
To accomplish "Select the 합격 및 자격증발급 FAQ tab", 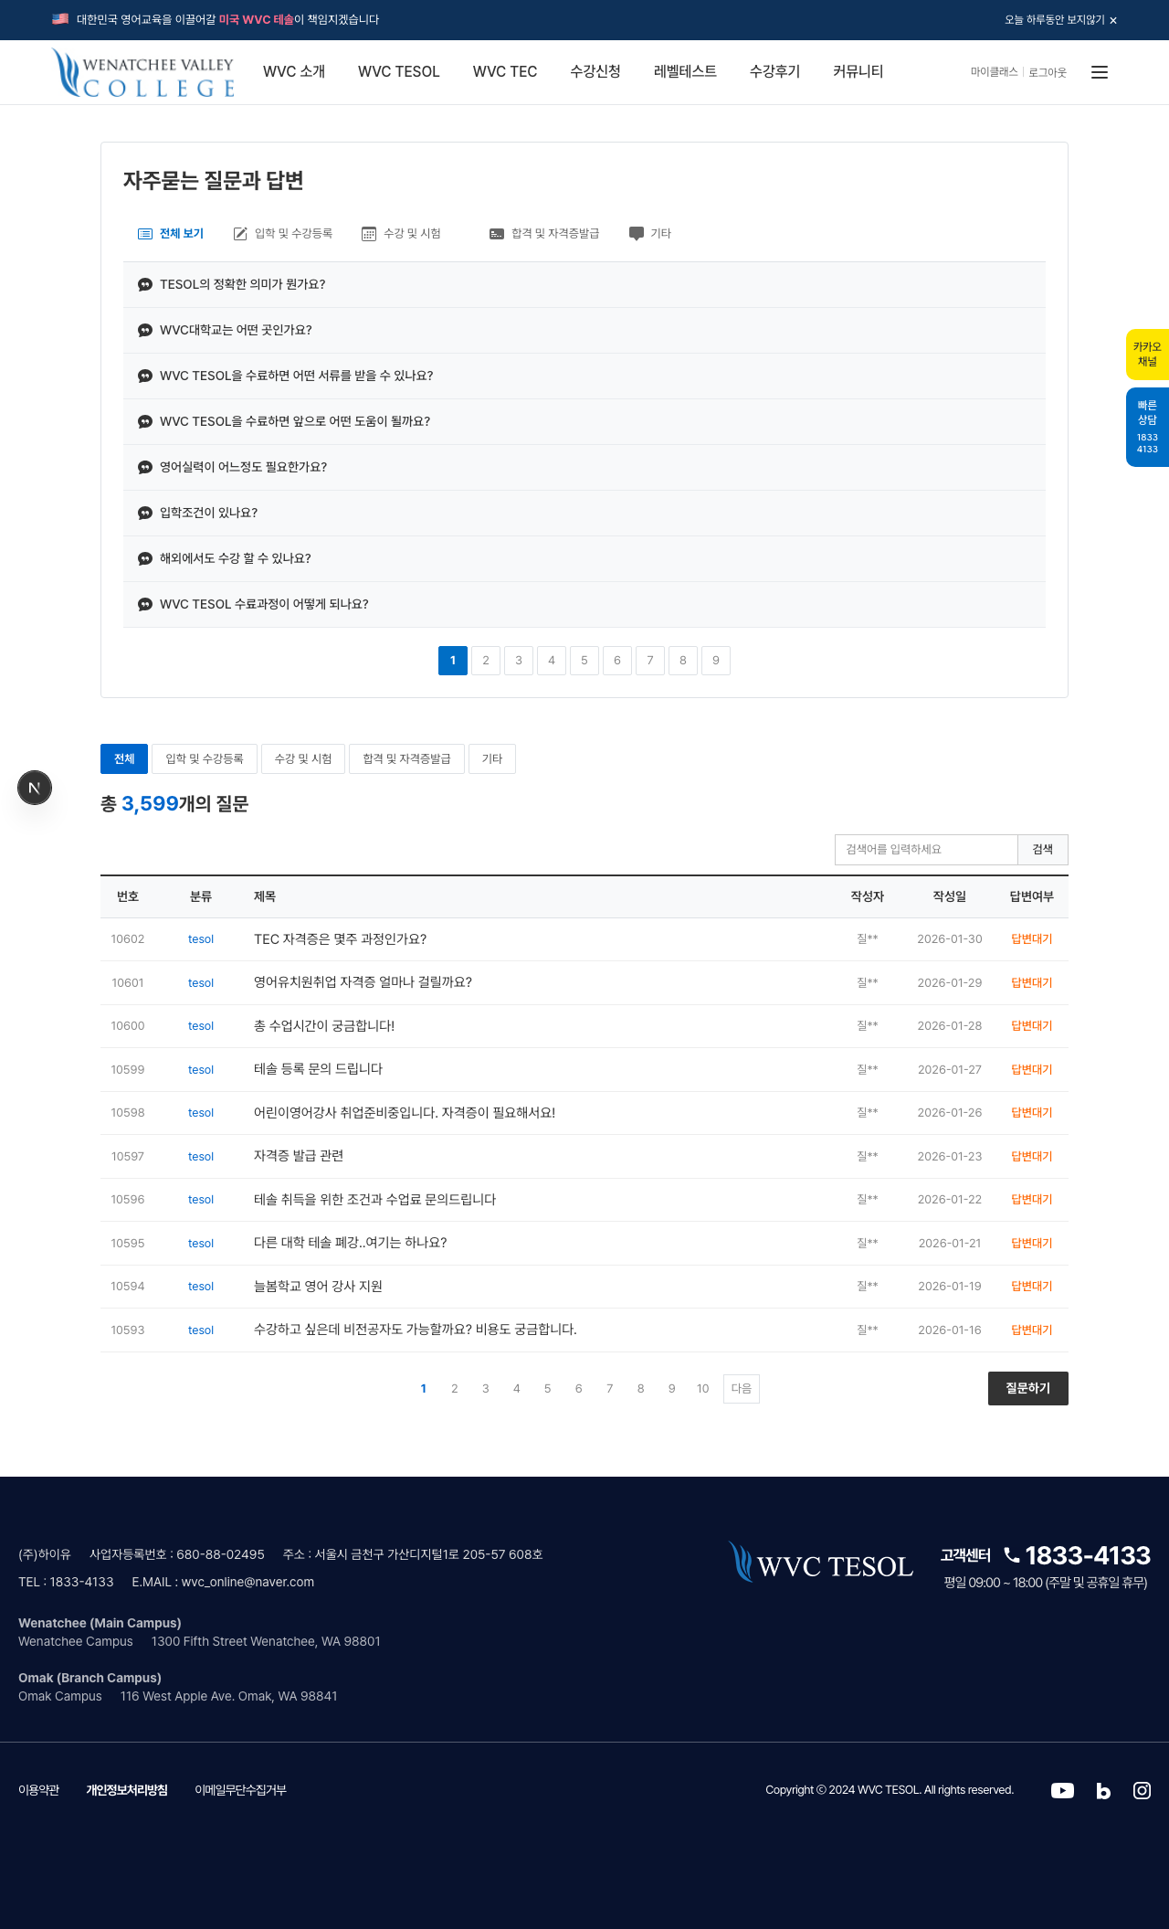I will click(544, 234).
